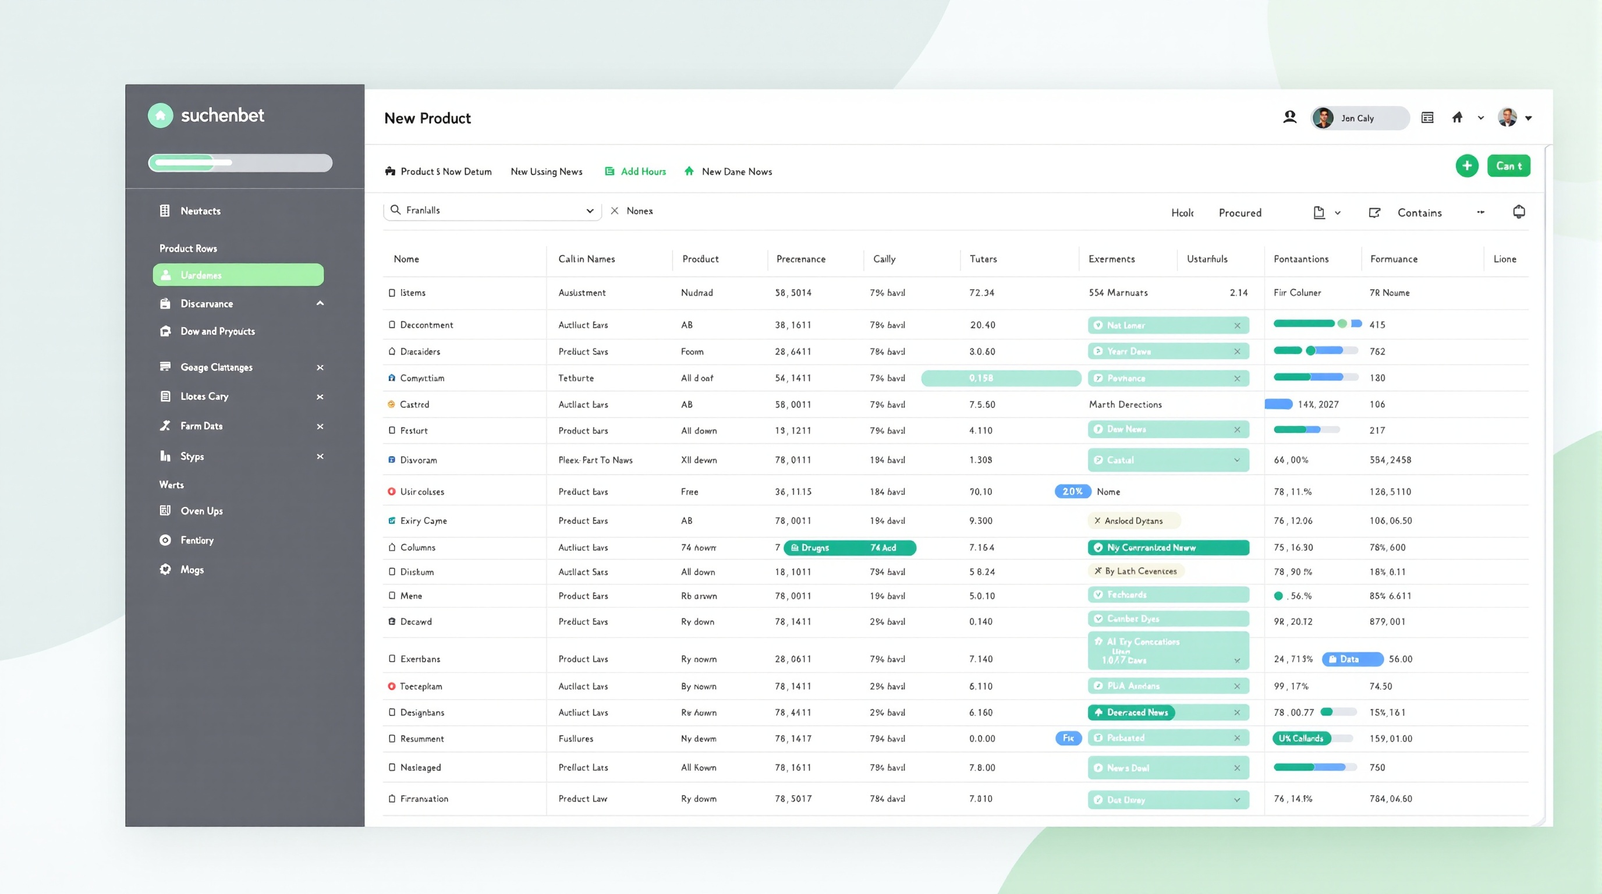Toggle checkbox for Resumment row
The height and width of the screenshot is (894, 1602).
tap(392, 739)
